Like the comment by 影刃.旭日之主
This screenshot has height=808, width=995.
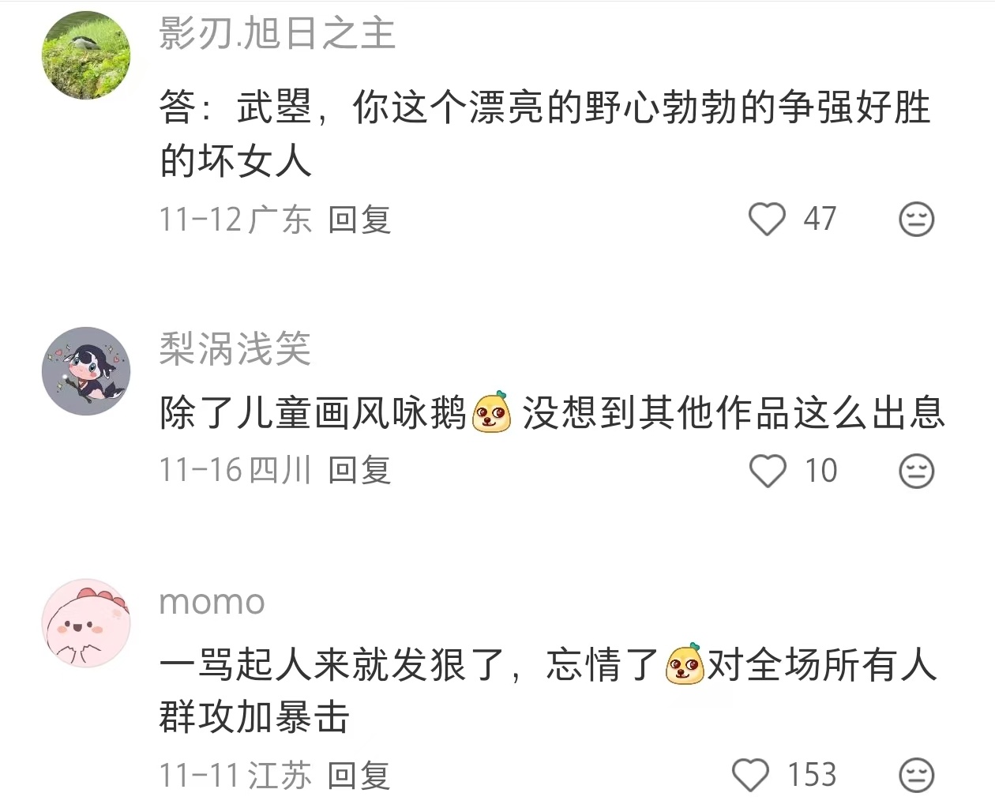767,219
